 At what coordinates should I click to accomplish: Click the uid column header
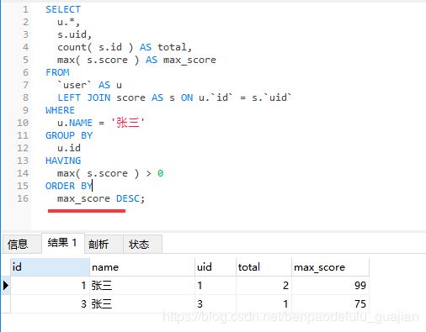[216, 267]
